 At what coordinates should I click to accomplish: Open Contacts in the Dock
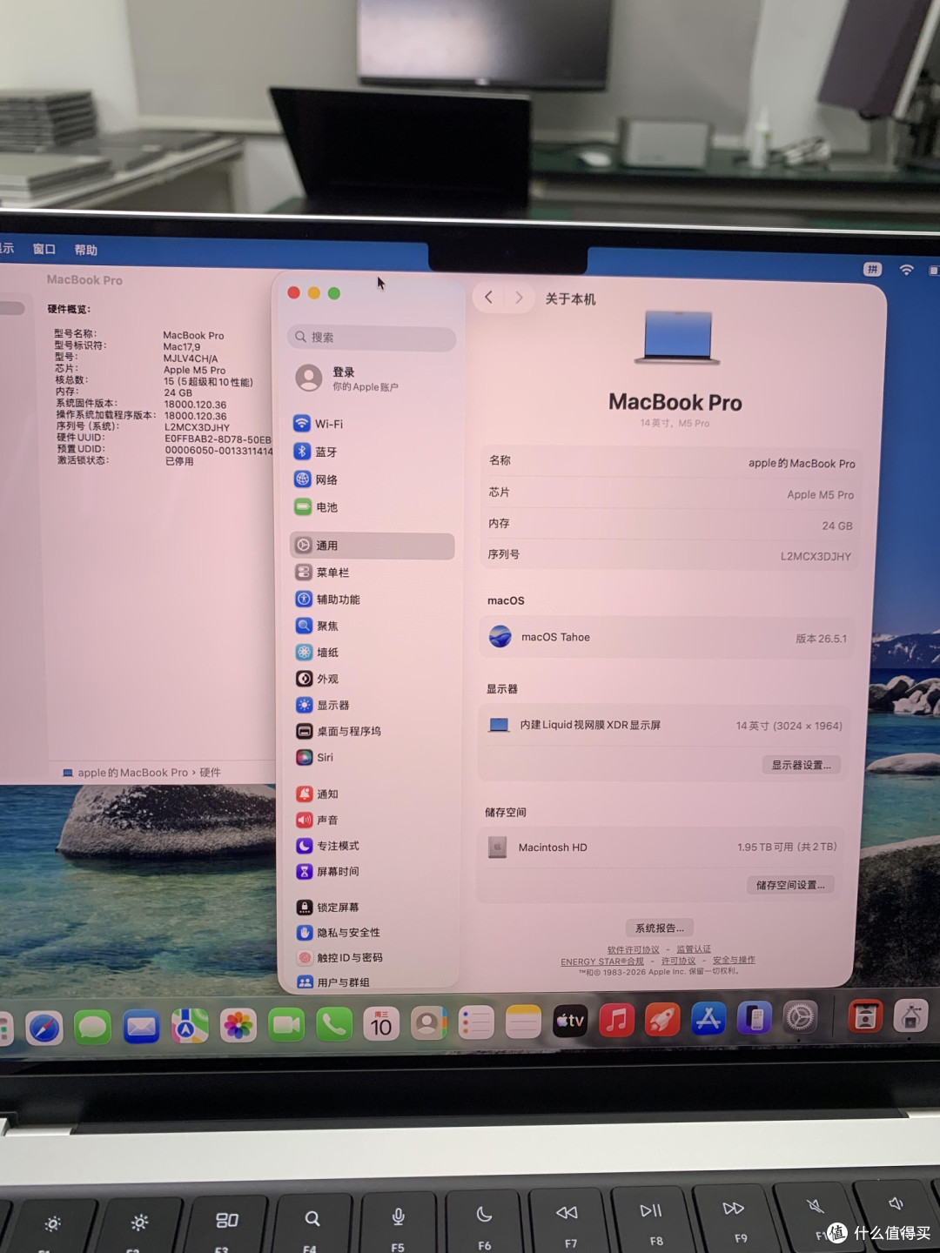tap(428, 1023)
